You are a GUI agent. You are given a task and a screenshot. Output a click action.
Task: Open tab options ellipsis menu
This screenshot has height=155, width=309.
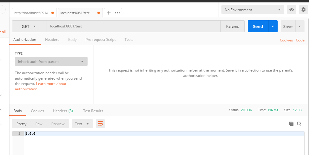pos(117,13)
